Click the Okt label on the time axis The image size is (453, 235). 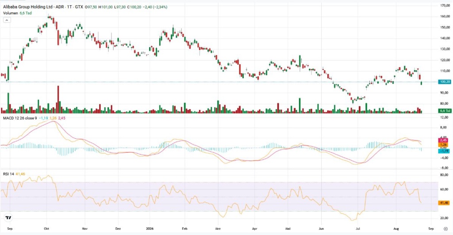(46, 229)
